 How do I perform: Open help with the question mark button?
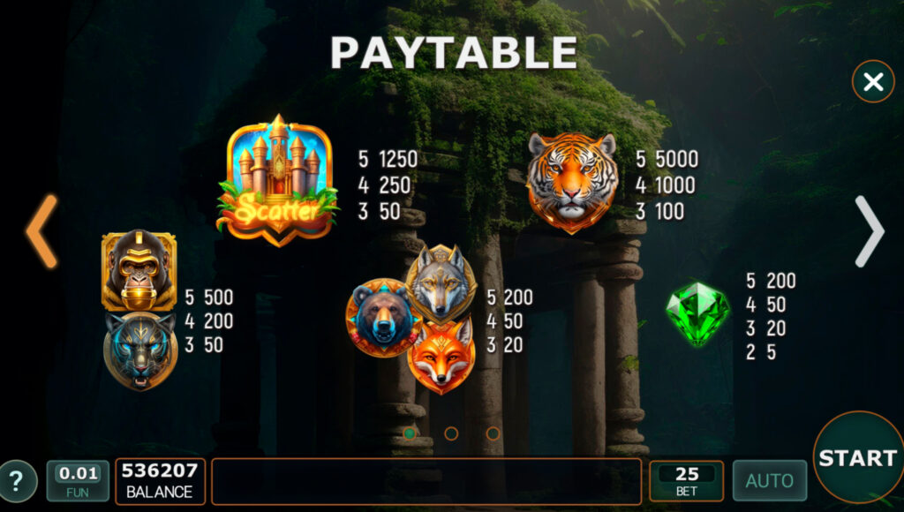[18, 480]
